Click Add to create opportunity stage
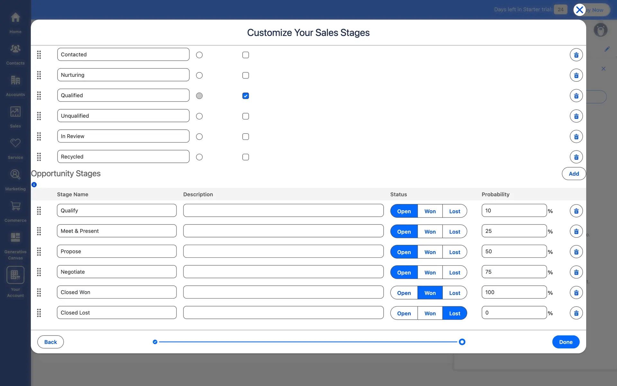 pyautogui.click(x=574, y=174)
